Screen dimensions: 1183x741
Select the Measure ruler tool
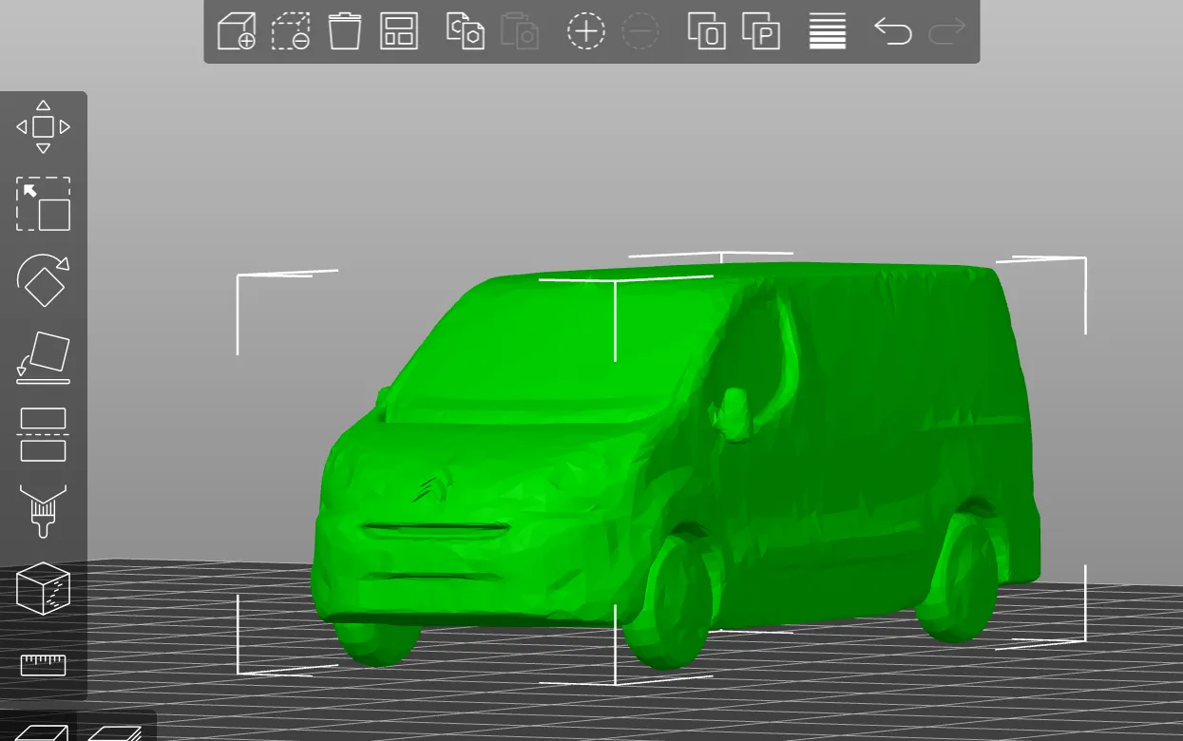coord(44,665)
